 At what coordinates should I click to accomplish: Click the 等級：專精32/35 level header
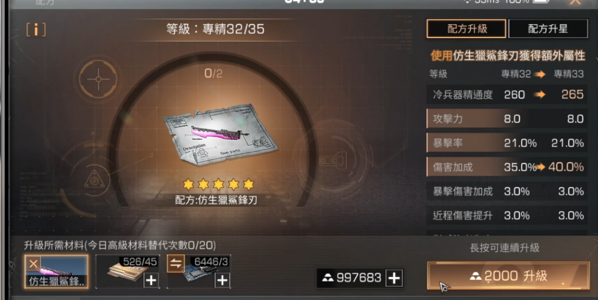pos(215,29)
